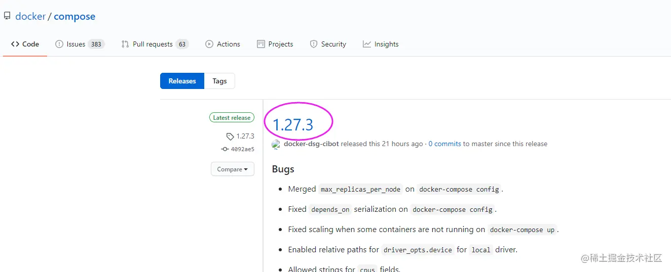Screen dimensions: 671x272
Task: Open the Security tab
Action: click(328, 44)
